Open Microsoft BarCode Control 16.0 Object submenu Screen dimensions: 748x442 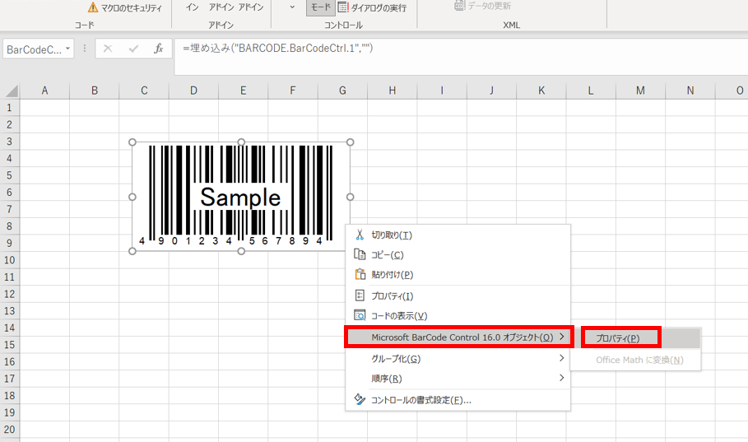tap(458, 337)
